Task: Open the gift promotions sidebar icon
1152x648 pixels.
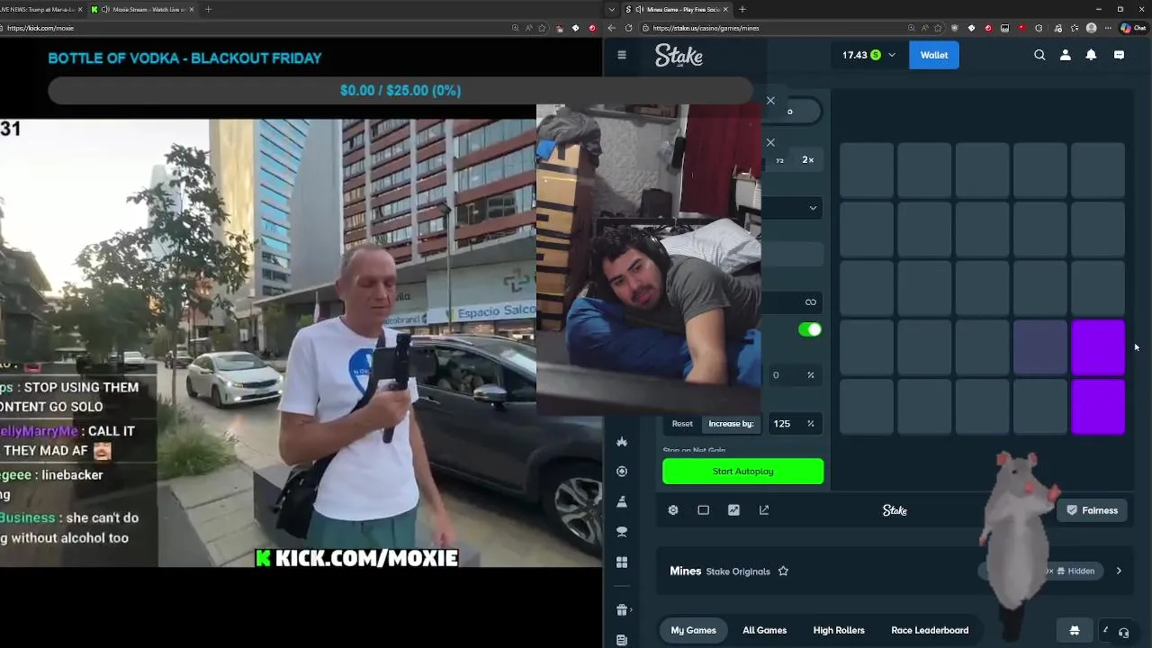Action: click(622, 610)
